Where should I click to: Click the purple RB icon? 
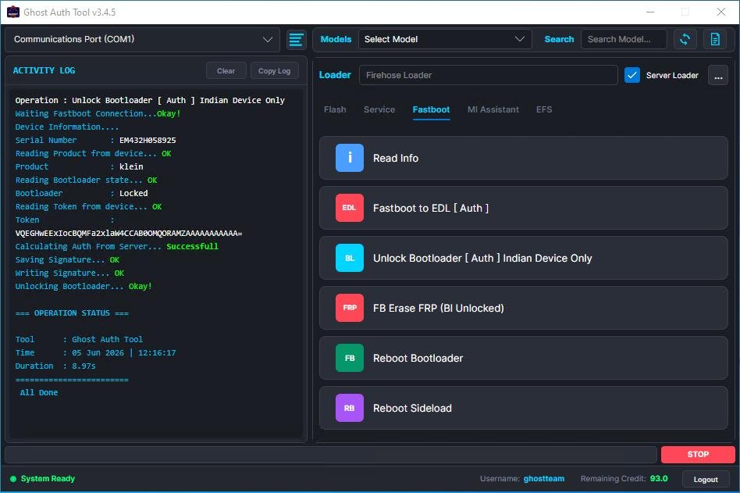(x=349, y=408)
